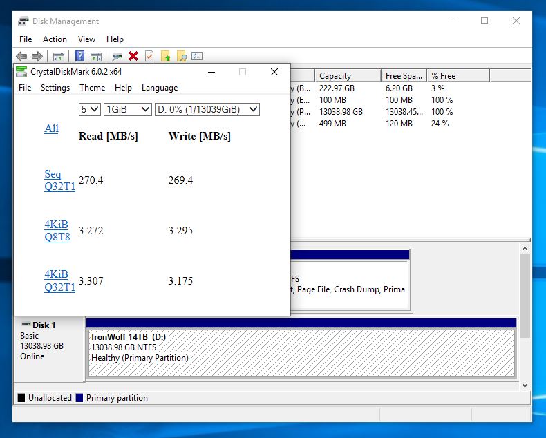The width and height of the screenshot is (546, 438).
Task: Click the red X Delete icon
Action: (x=133, y=56)
